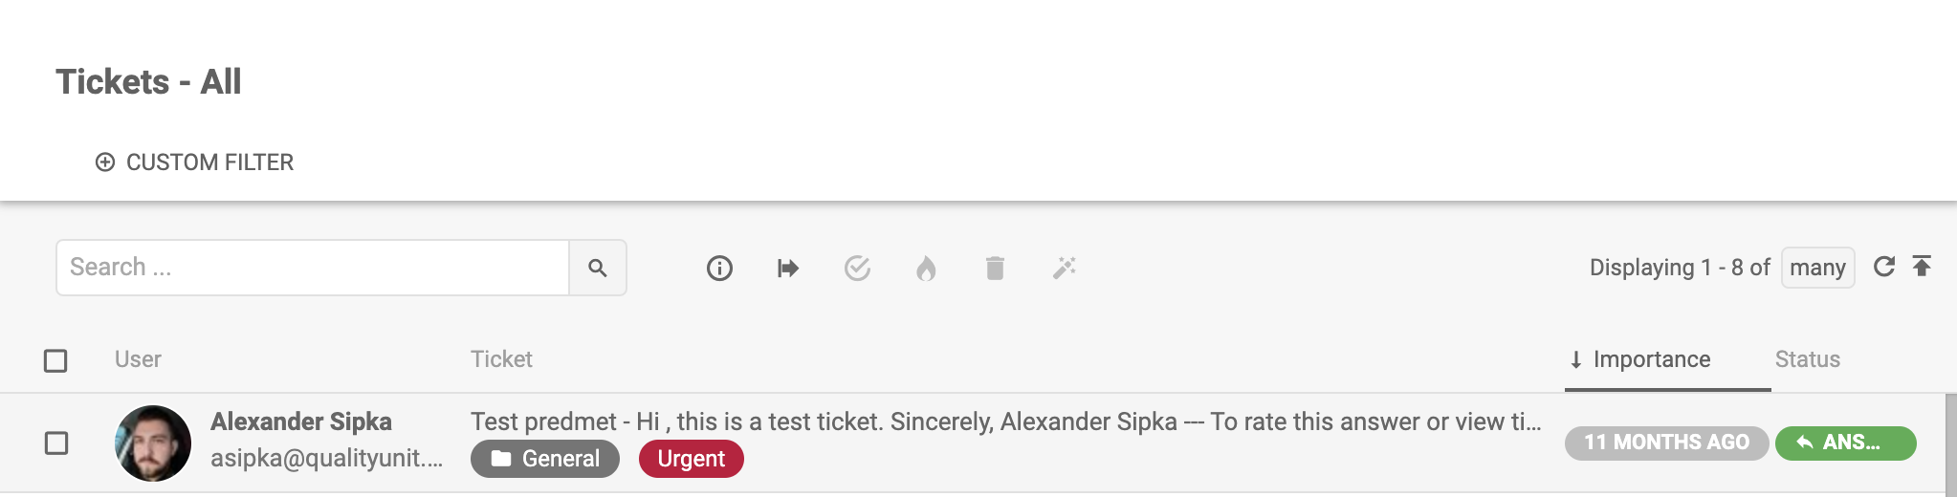Click the magic wand icon
Screen dimensions: 1957x497
1064,269
